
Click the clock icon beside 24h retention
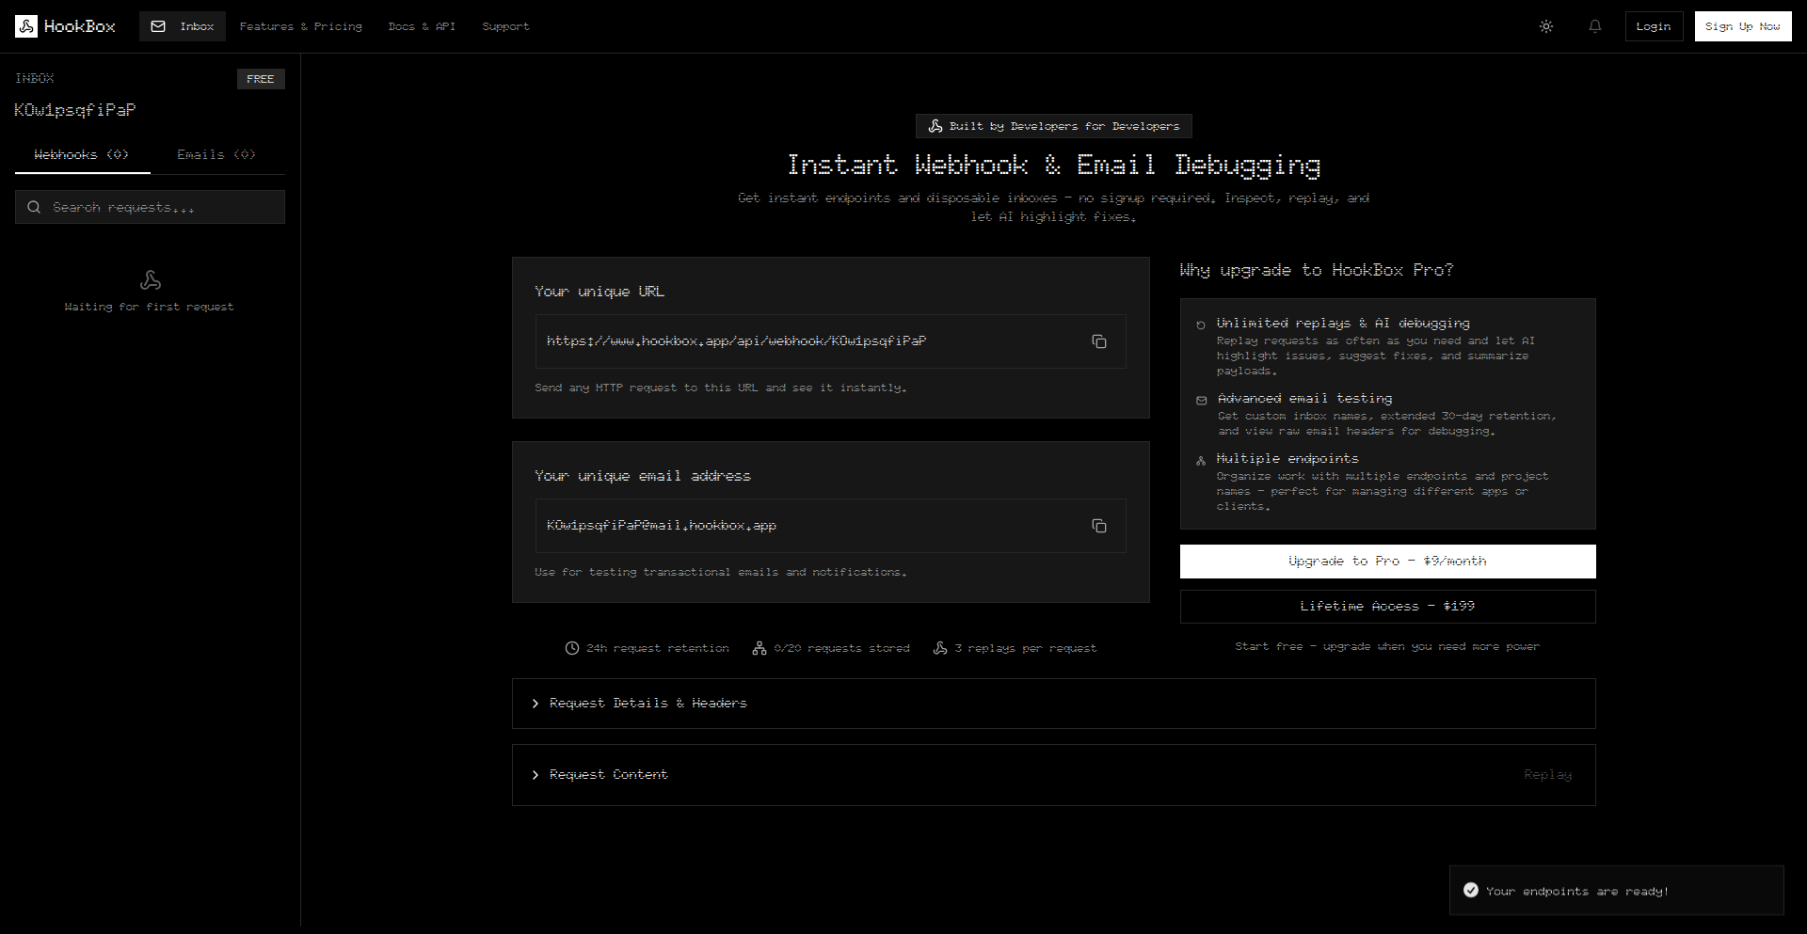[x=572, y=648]
